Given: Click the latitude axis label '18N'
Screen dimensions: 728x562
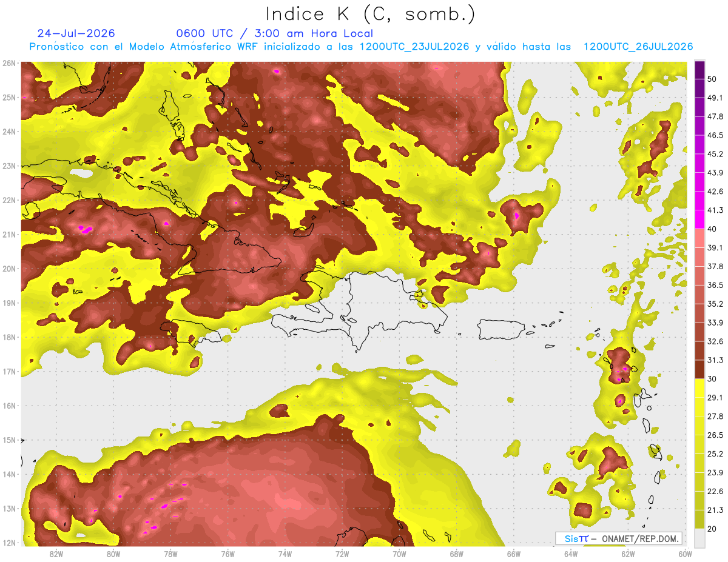Looking at the screenshot, I should coord(9,337).
